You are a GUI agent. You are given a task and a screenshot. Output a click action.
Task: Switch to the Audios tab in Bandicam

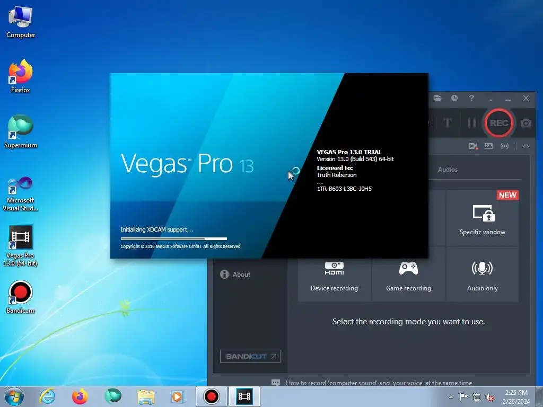448,170
